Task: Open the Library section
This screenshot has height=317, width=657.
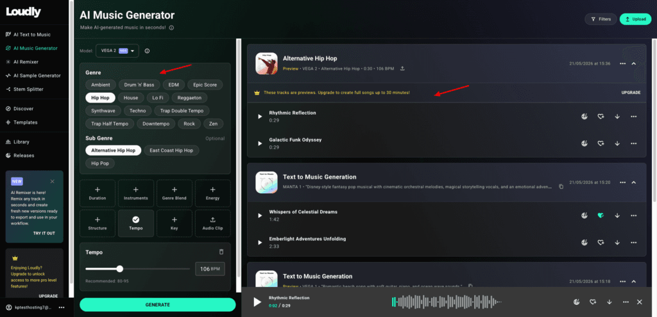Action: tap(21, 142)
